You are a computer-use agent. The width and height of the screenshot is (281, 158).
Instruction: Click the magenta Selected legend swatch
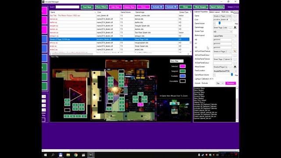[183, 66]
